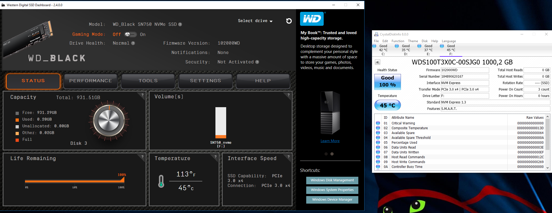Click the SN750_nvme volume usage bar
Screen dimensions: 552x213
(221, 123)
